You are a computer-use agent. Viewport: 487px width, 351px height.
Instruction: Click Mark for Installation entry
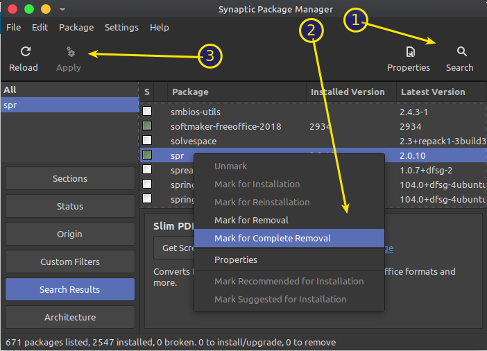point(289,185)
